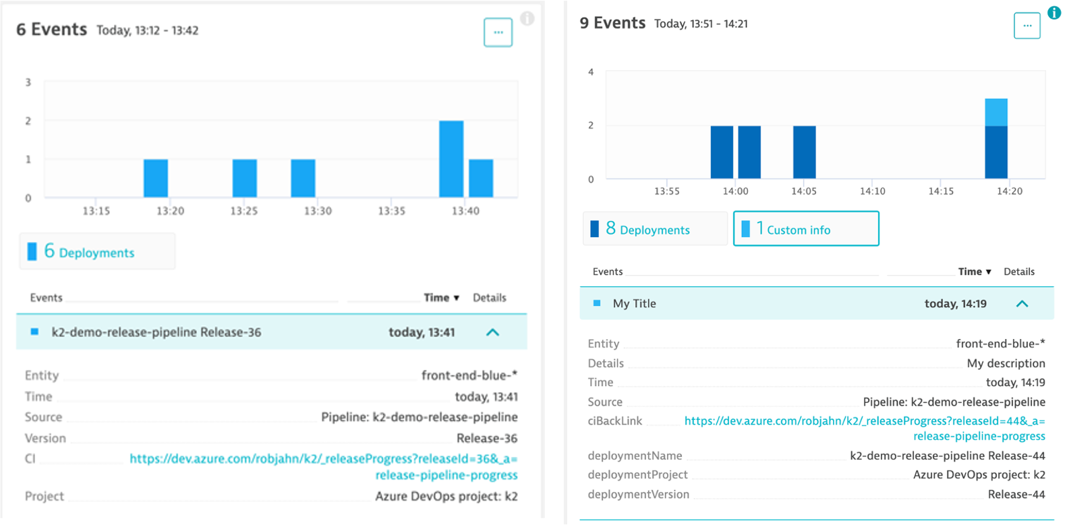Open the more options menu in 6 Events panel
Image resolution: width=1065 pixels, height=525 pixels.
point(498,32)
